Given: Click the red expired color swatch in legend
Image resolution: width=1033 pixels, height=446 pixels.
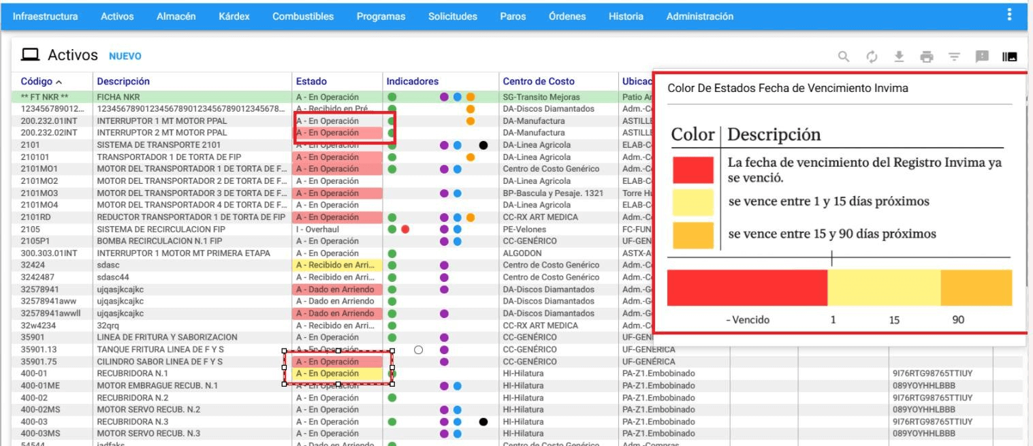Looking at the screenshot, I should (692, 170).
